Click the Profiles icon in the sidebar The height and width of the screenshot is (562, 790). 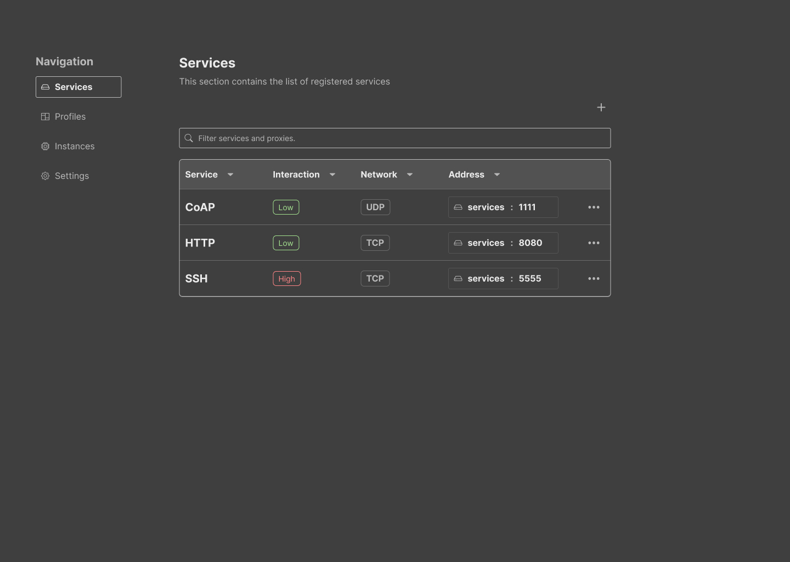(x=46, y=117)
